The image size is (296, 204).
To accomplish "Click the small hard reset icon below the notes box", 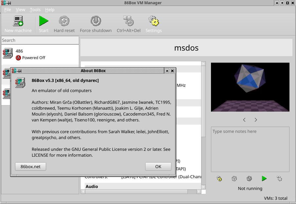I will [234, 179].
